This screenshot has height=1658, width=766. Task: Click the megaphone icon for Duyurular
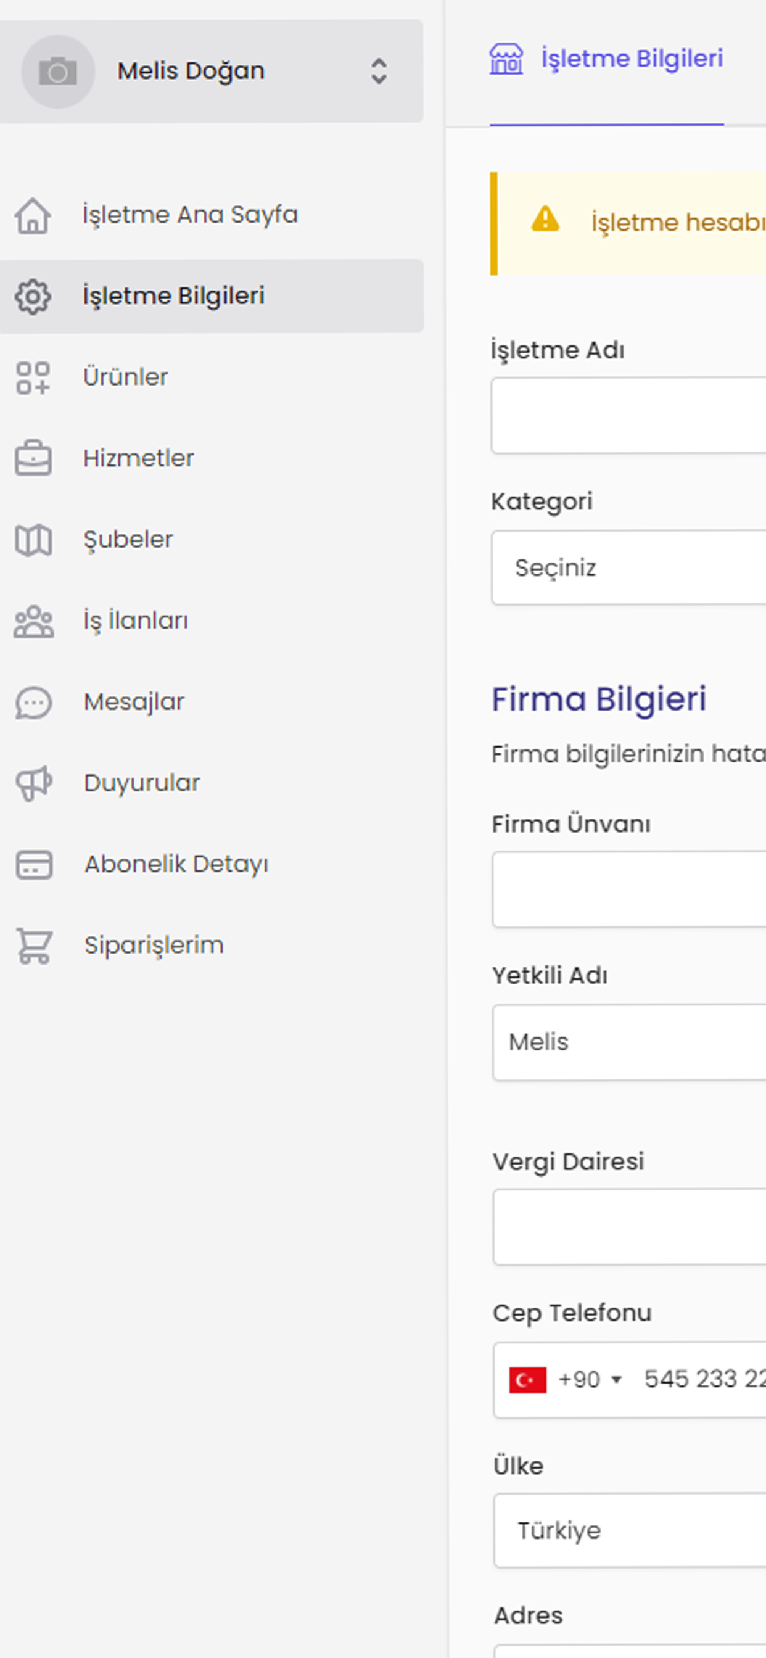(33, 784)
